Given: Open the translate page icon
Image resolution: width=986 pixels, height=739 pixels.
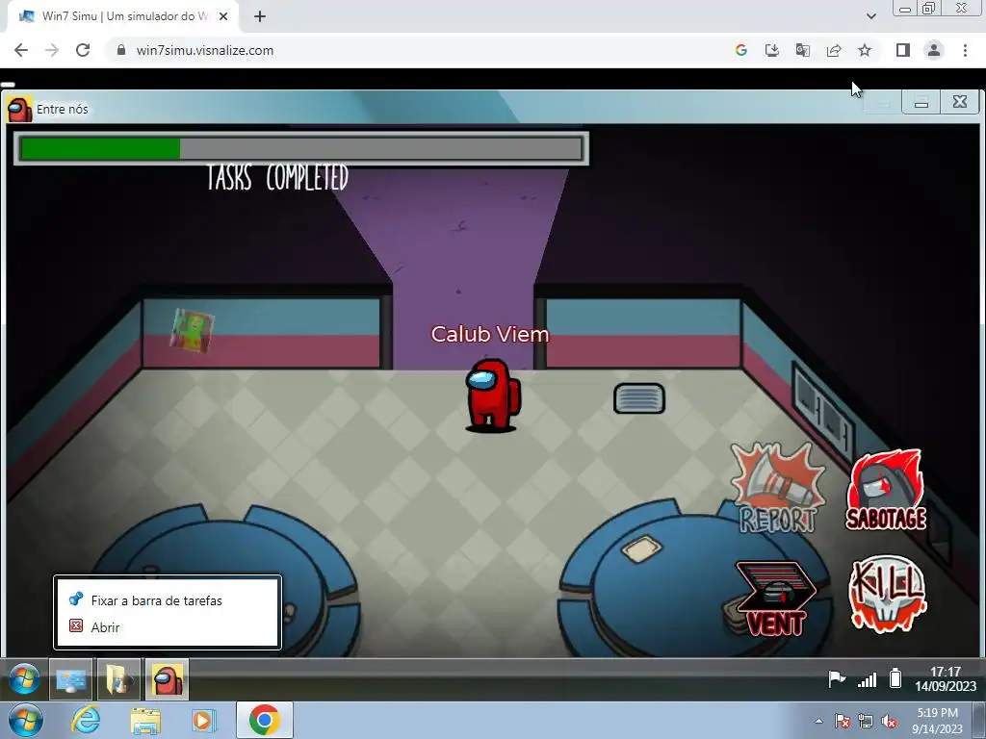Looking at the screenshot, I should coord(803,50).
